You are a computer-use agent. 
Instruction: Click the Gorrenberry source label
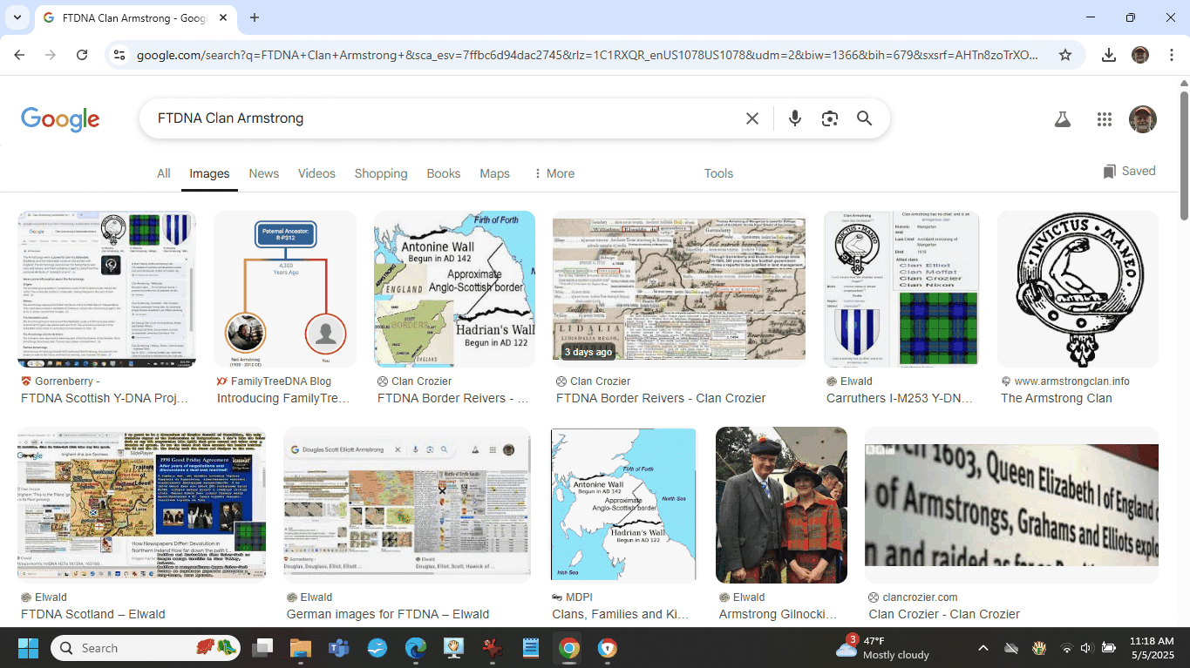point(66,381)
